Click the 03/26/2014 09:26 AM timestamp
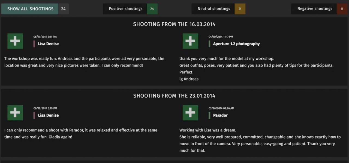 click(221, 108)
